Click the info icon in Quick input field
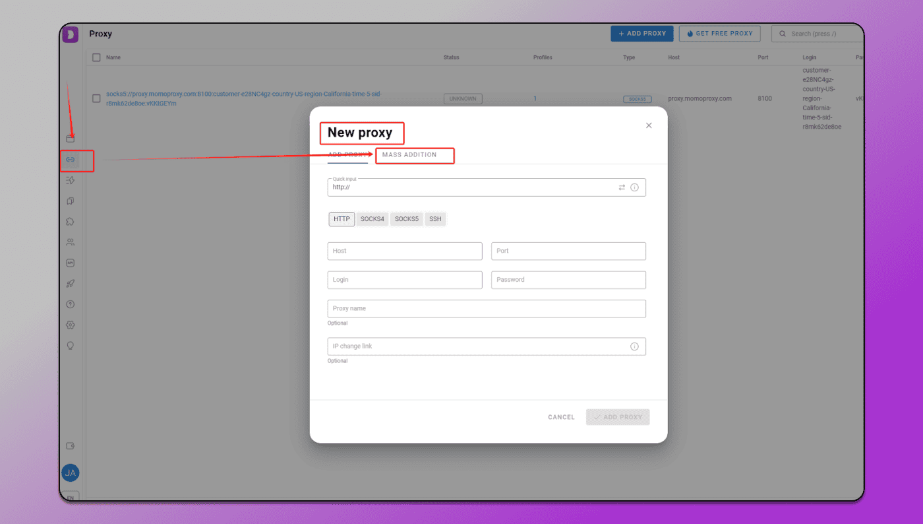923x524 pixels. click(634, 187)
